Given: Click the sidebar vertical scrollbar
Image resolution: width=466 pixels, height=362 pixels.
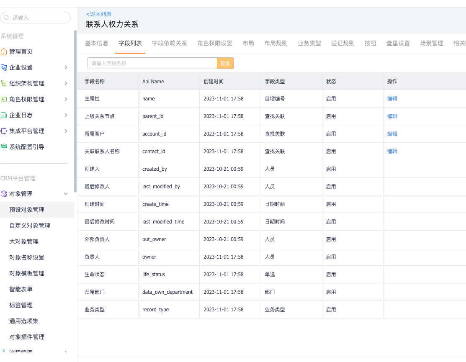Looking at the screenshot, I should pos(75,111).
